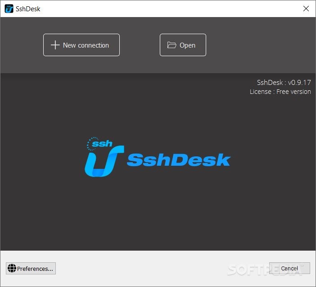316x287 pixels.
Task: Click the 'License : Free version' text
Action: (280, 92)
